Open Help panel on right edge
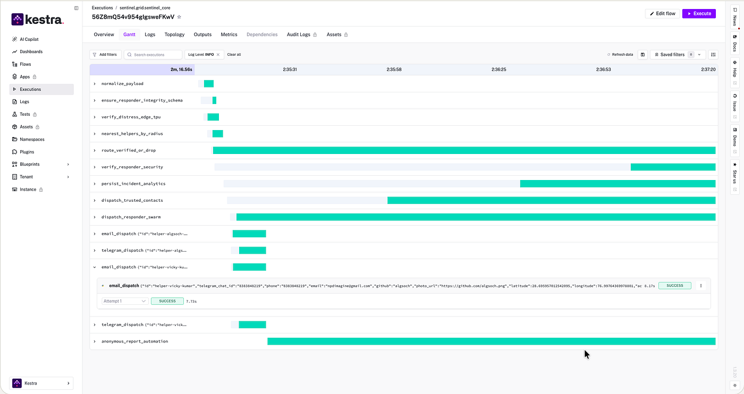The width and height of the screenshot is (744, 394). click(x=735, y=72)
